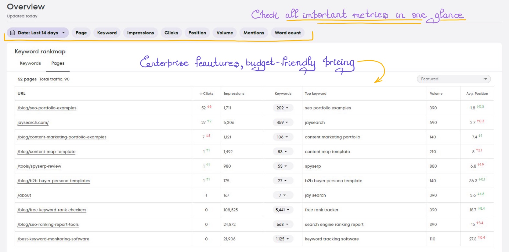Screen dimensions: 509x252
Task: Open /blog/seo-ranking-report-tools link
Action: tap(48, 225)
